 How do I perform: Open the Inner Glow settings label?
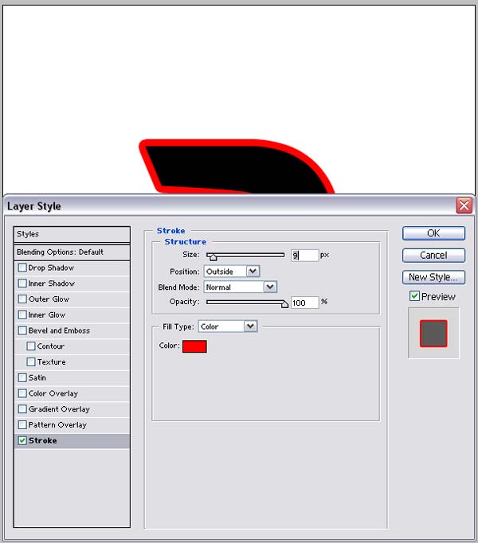[x=47, y=314]
